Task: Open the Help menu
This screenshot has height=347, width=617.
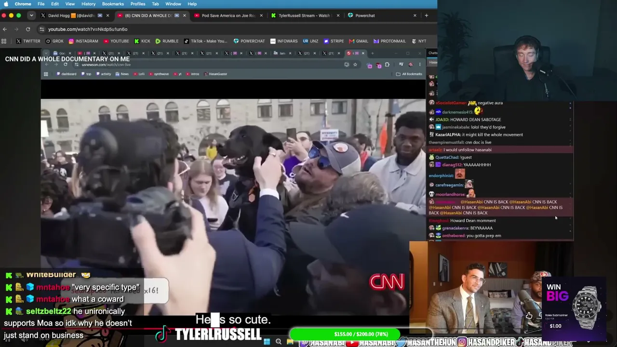Action: [192, 4]
